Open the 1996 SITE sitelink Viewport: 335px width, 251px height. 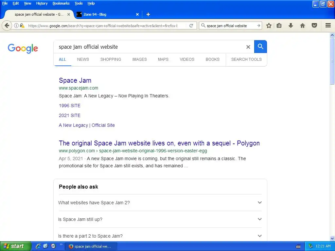click(70, 106)
